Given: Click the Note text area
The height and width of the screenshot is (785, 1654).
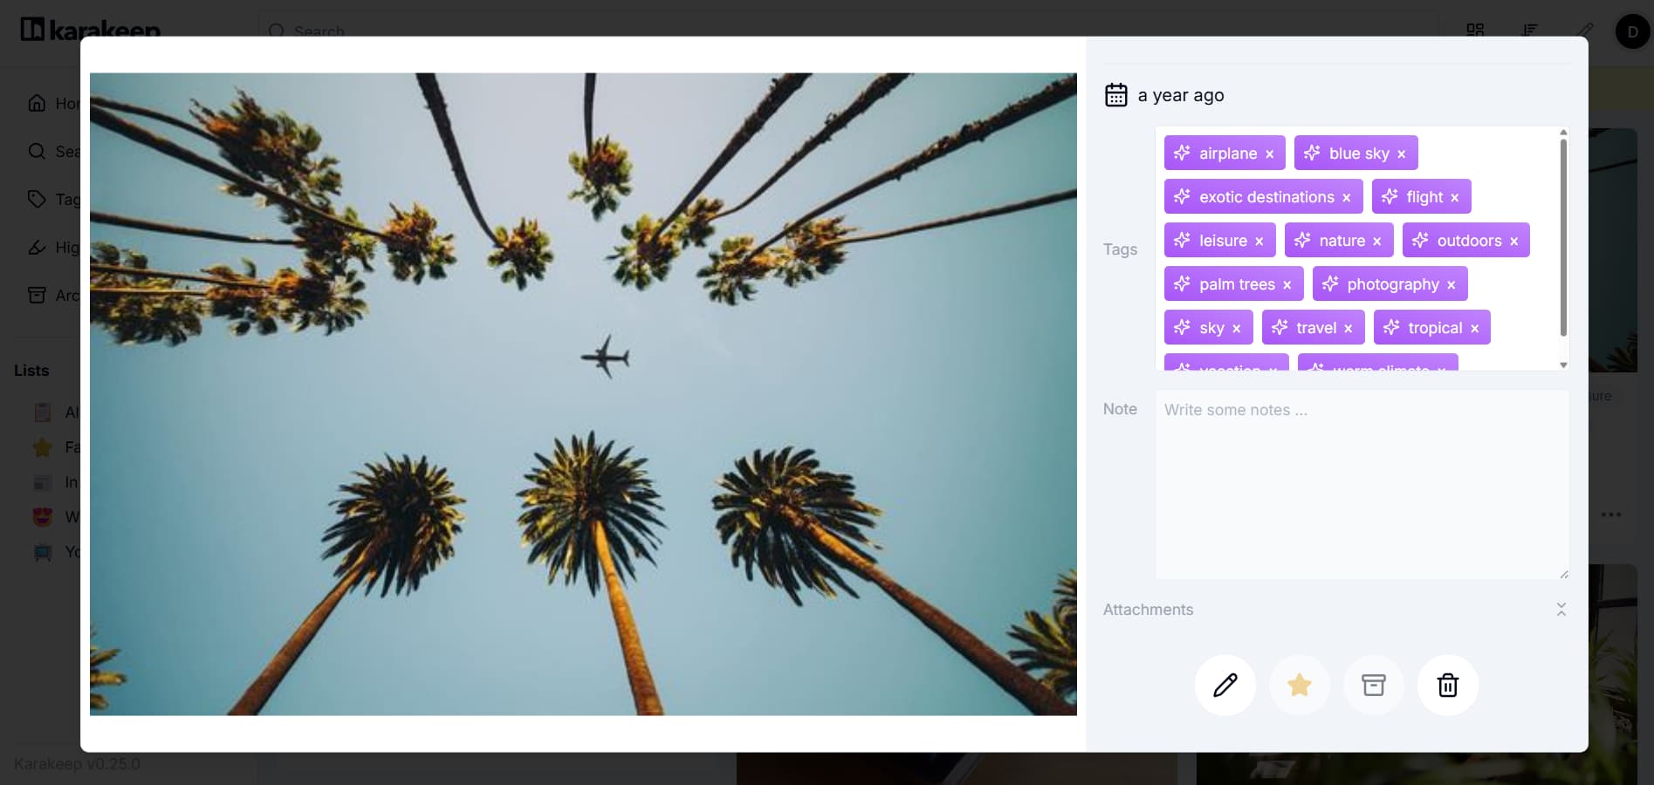Looking at the screenshot, I should click(x=1362, y=484).
